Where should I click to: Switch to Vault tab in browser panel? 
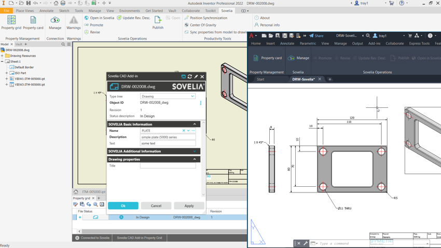[x=19, y=44]
